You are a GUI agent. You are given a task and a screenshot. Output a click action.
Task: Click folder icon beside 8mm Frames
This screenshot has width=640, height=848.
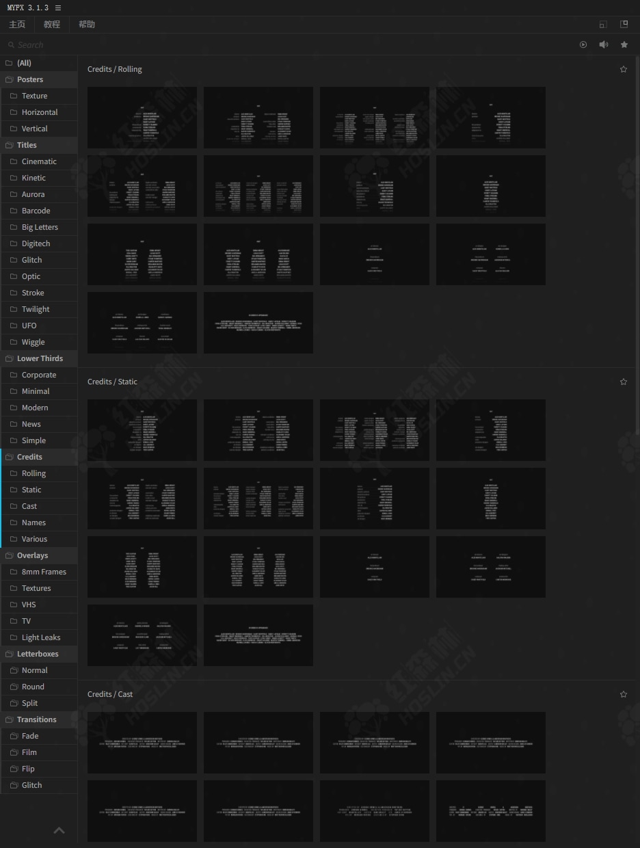coord(14,572)
